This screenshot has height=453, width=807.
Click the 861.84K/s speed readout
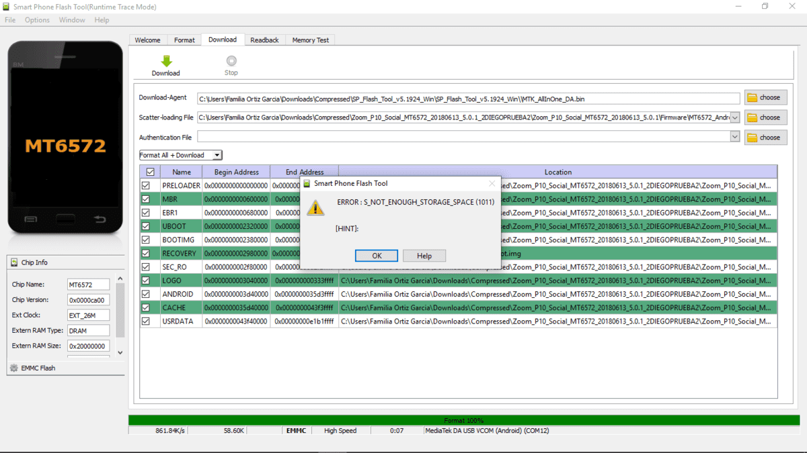pos(170,431)
